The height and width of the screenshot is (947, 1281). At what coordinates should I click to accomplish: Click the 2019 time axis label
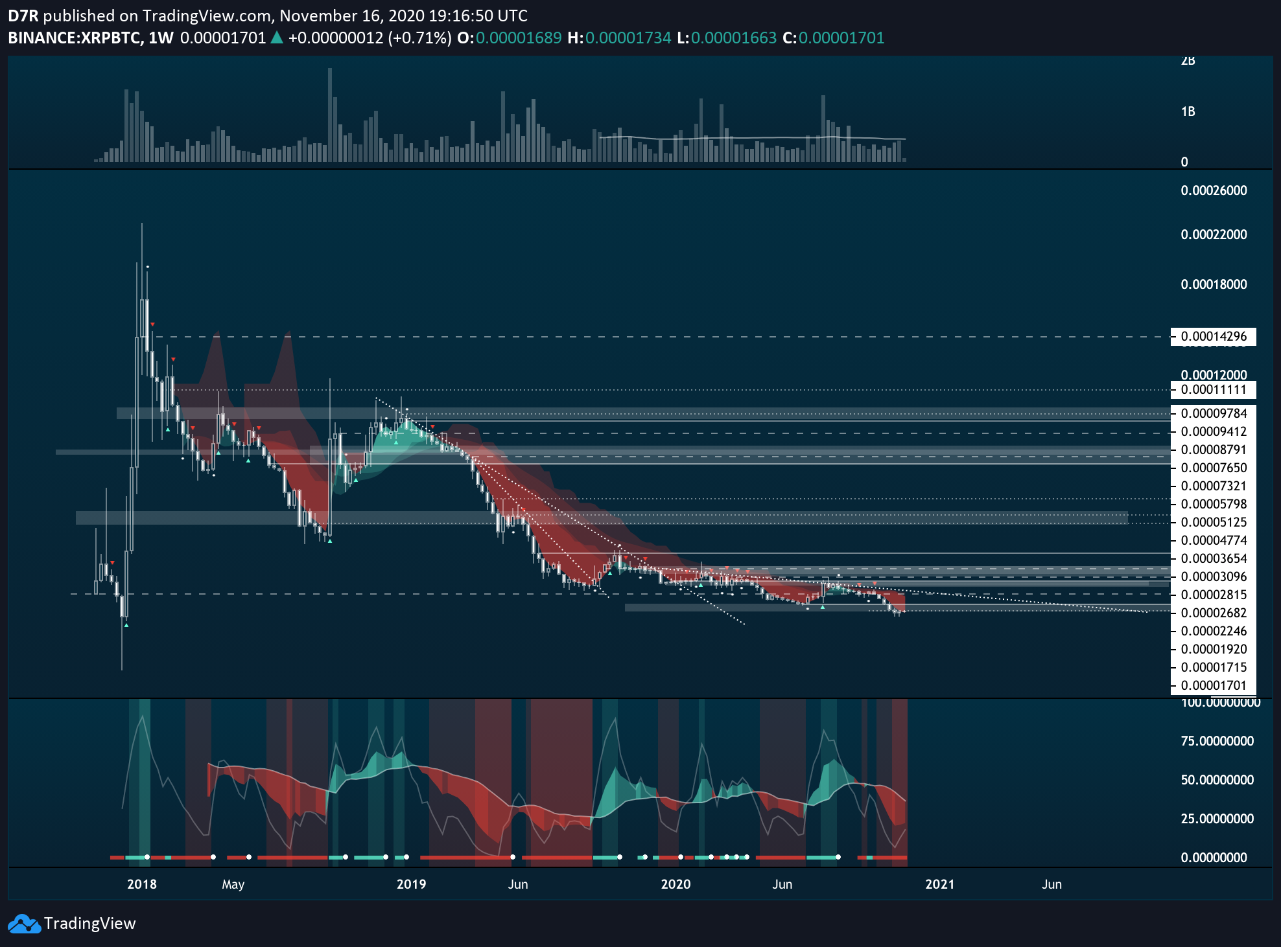click(411, 884)
